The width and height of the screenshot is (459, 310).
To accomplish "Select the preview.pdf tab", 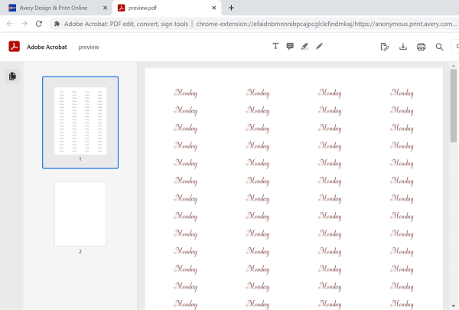I will (167, 8).
